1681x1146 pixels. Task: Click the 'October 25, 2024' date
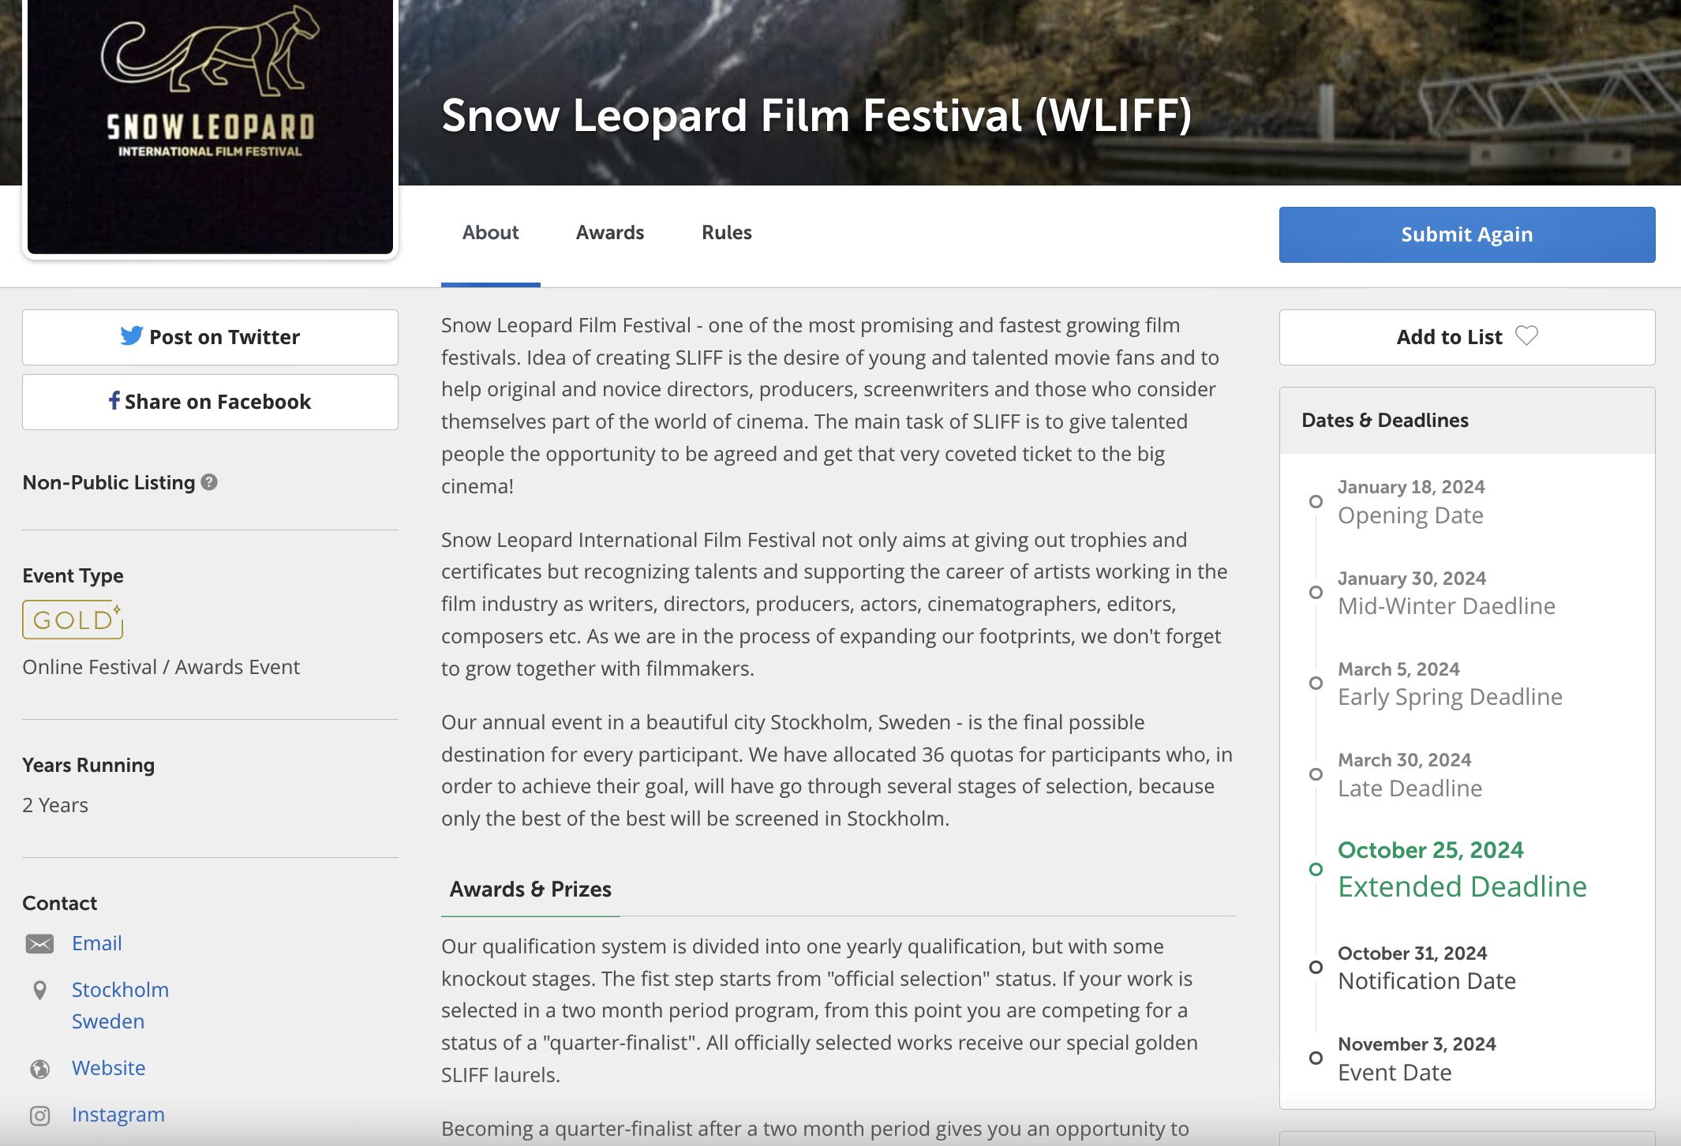click(x=1430, y=850)
